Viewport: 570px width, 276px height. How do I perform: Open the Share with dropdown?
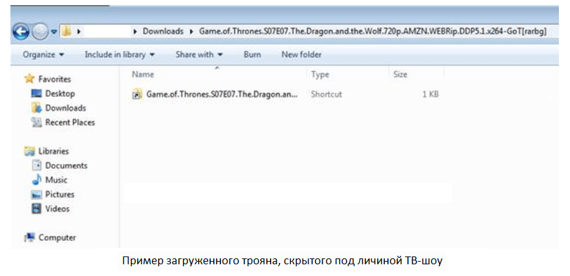(199, 55)
